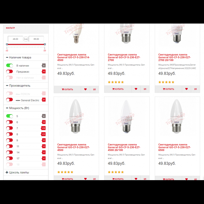Clear the 5 W power filter x badge

(x=44, y=116)
